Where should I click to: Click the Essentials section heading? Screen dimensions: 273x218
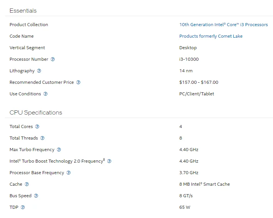(23, 11)
